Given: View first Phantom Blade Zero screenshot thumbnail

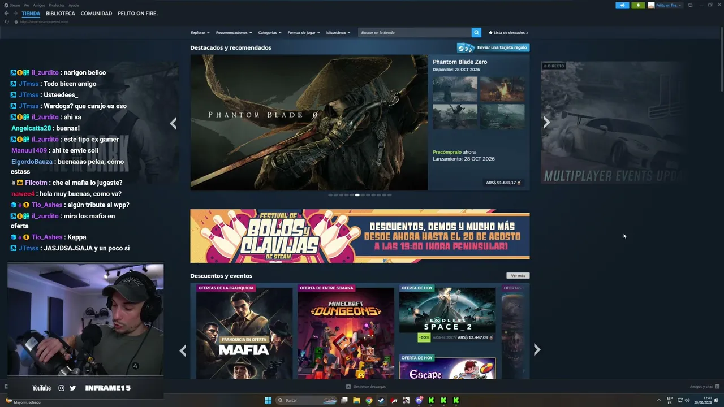Looking at the screenshot, I should point(455,89).
